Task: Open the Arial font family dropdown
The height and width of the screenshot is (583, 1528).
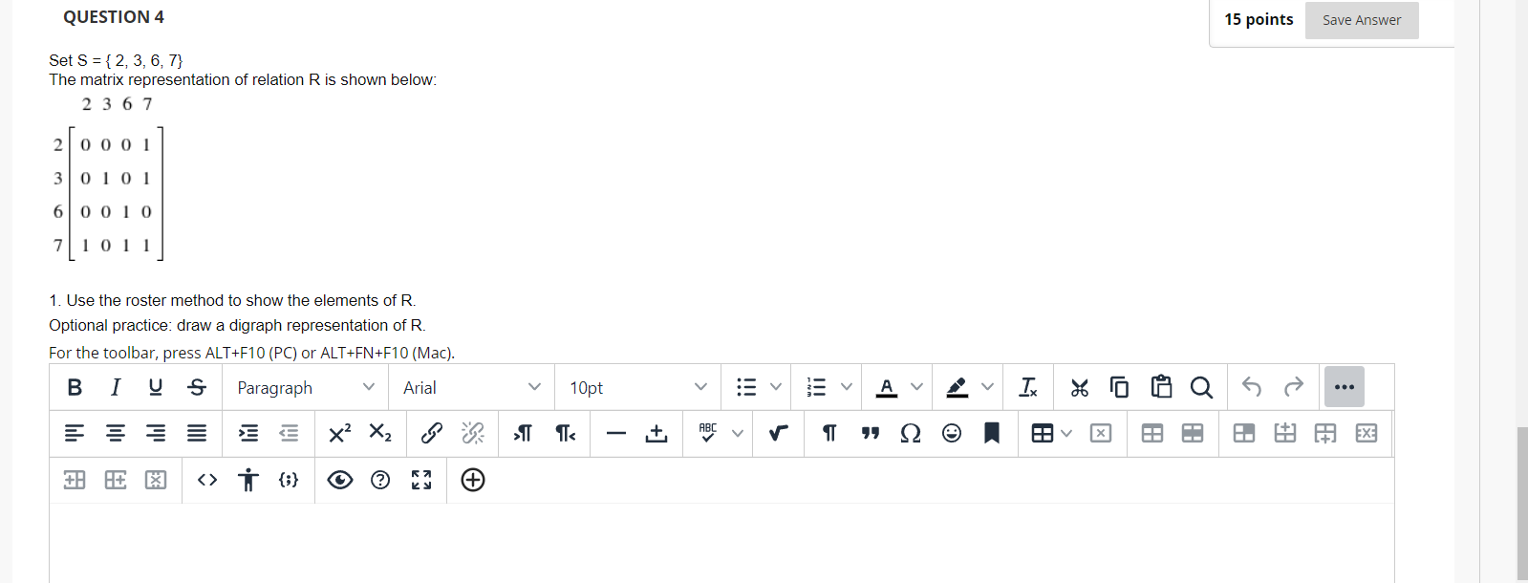Action: coord(472,387)
